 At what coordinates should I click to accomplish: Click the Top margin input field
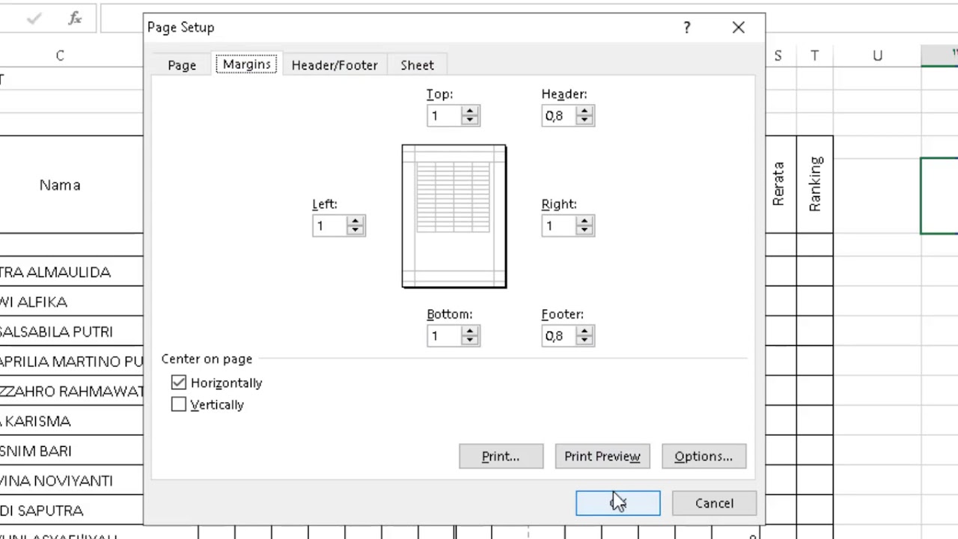coord(444,115)
